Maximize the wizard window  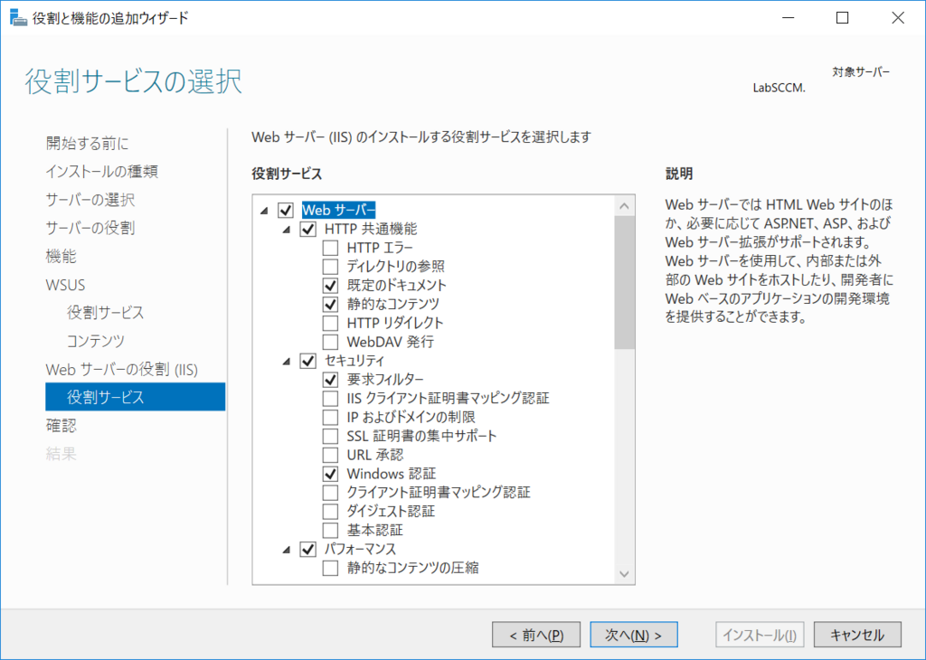pos(843,18)
